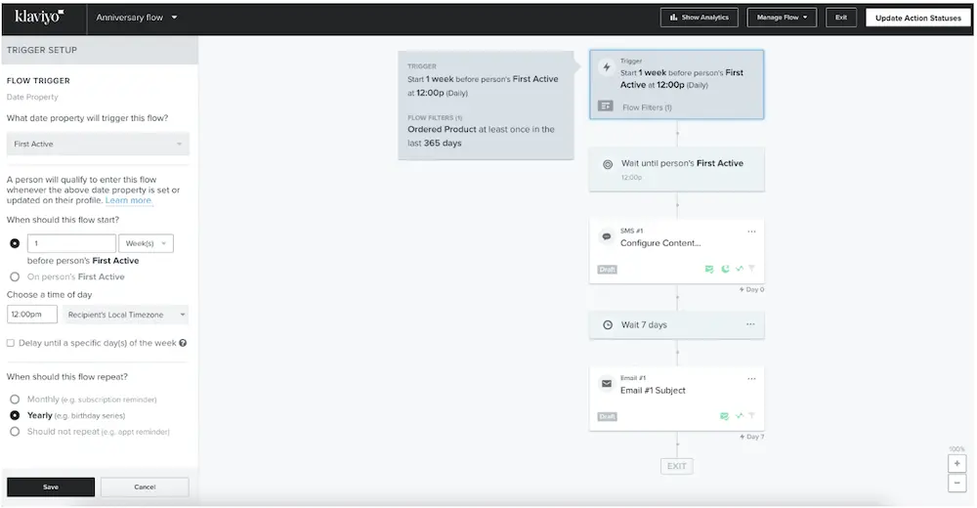977x508 pixels.
Task: Click the lightning bolt Trigger icon
Action: (x=606, y=67)
